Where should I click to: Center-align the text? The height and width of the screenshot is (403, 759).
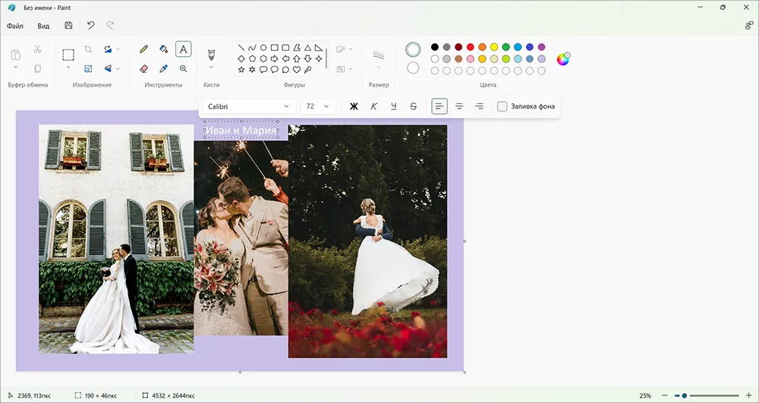click(x=459, y=106)
